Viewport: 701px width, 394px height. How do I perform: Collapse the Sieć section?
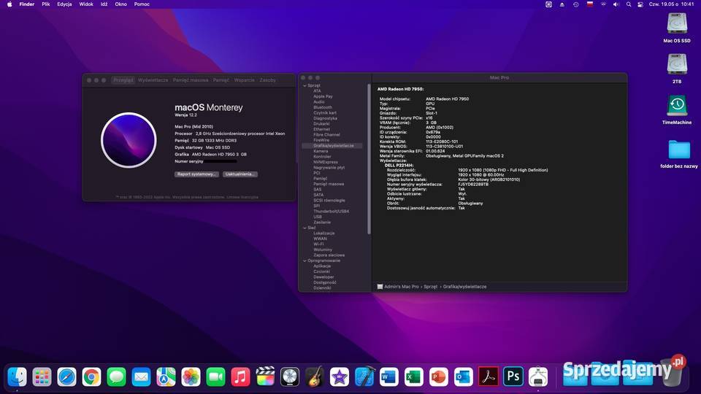305,228
